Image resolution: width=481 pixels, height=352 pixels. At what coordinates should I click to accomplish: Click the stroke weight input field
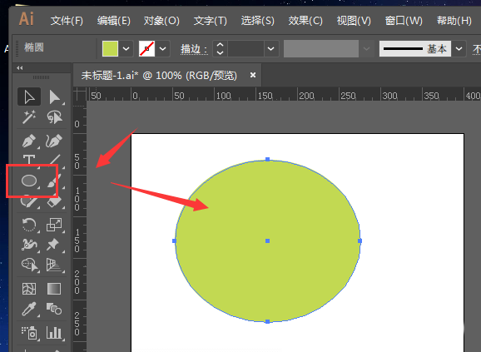pos(245,49)
